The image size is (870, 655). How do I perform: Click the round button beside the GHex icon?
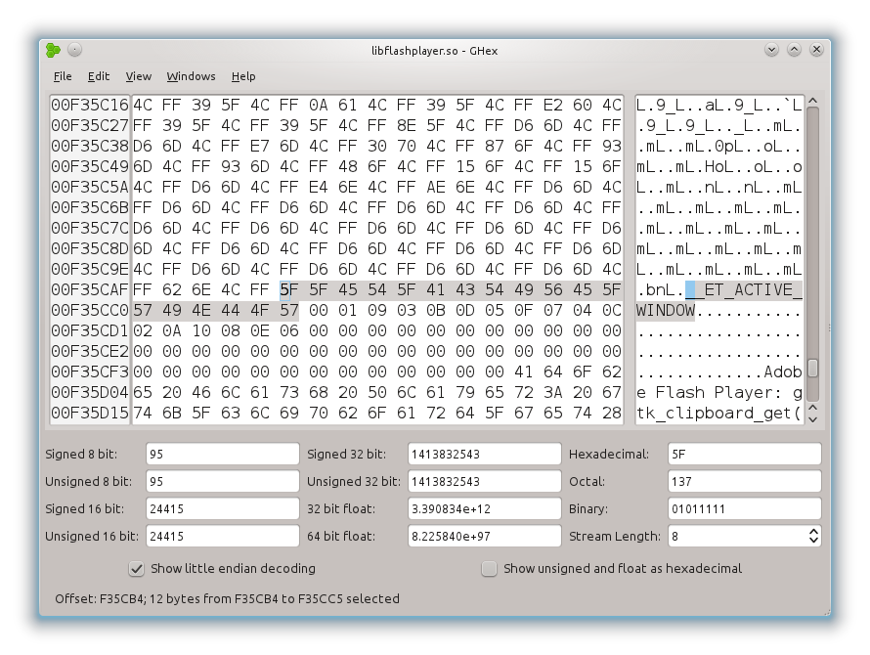tap(75, 50)
